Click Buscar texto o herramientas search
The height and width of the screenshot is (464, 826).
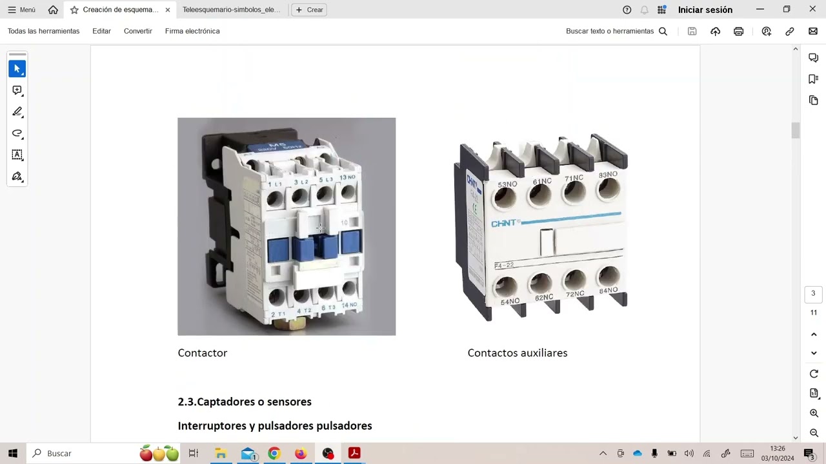(x=616, y=31)
